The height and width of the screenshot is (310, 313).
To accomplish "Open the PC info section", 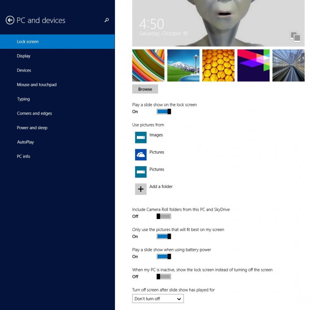I will click(23, 156).
